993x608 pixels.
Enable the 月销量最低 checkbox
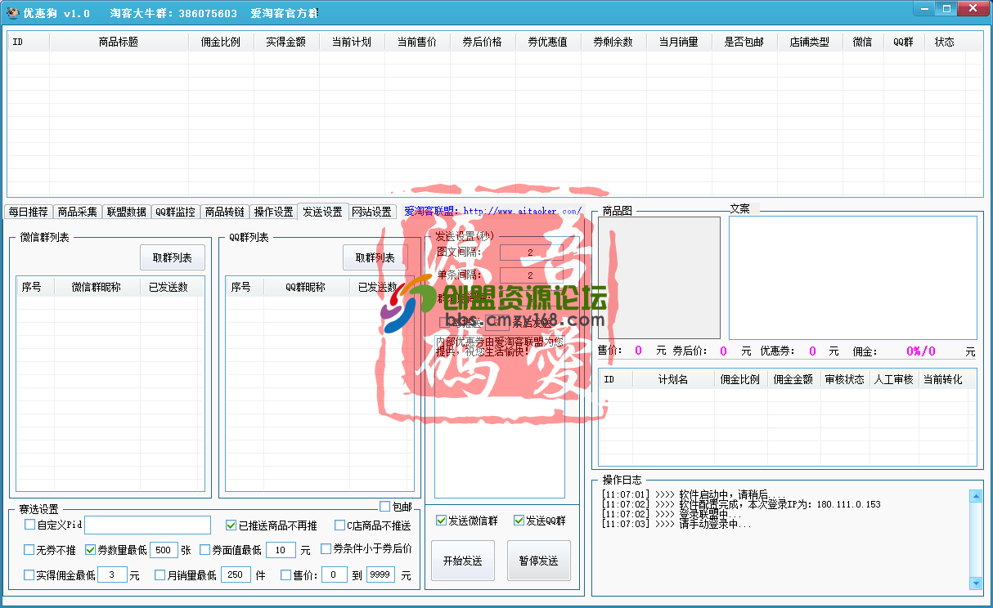point(160,575)
